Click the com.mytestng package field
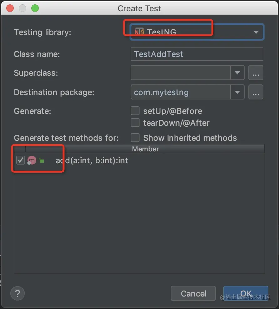The height and width of the screenshot is (309, 279). [x=181, y=92]
